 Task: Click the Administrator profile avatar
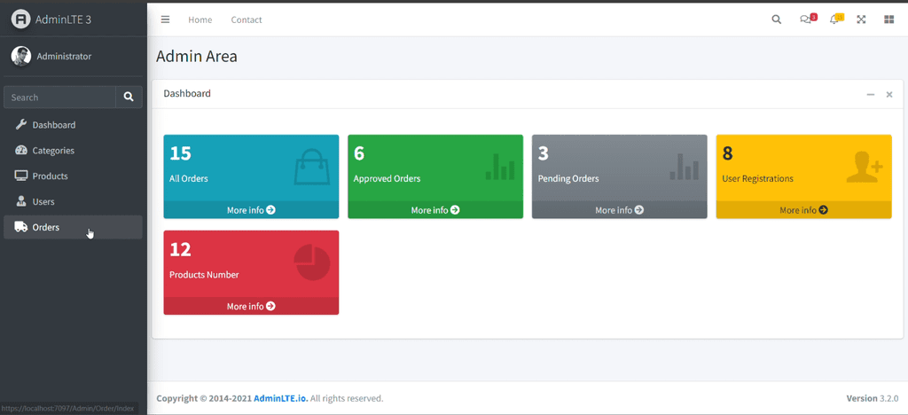click(20, 56)
